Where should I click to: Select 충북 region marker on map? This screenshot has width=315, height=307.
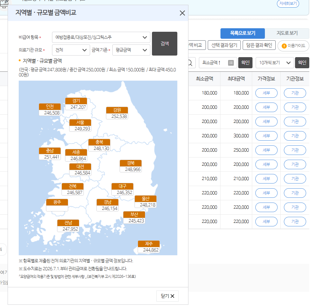tap(99, 145)
